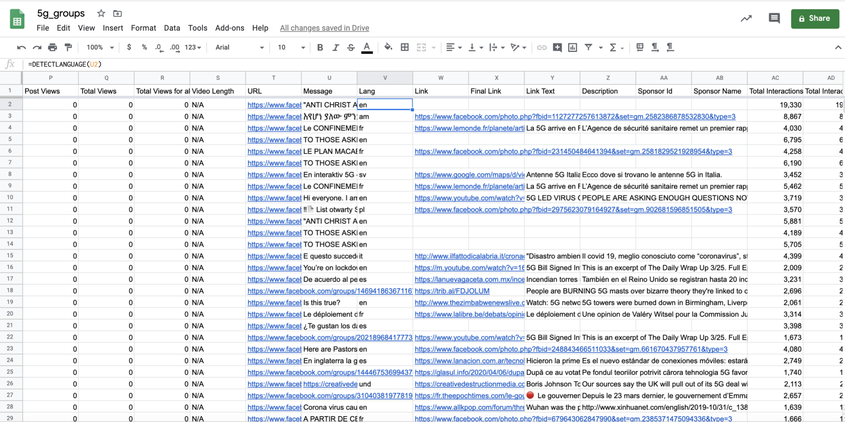
Task: Click the Print icon
Action: click(52, 47)
